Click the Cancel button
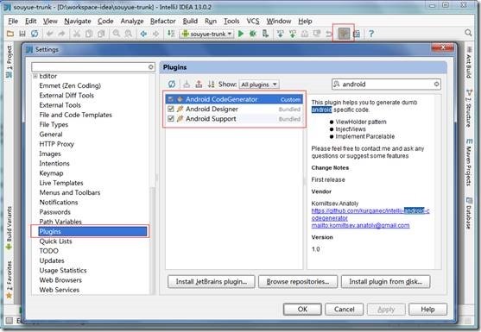The height and width of the screenshot is (332, 481). [x=345, y=309]
